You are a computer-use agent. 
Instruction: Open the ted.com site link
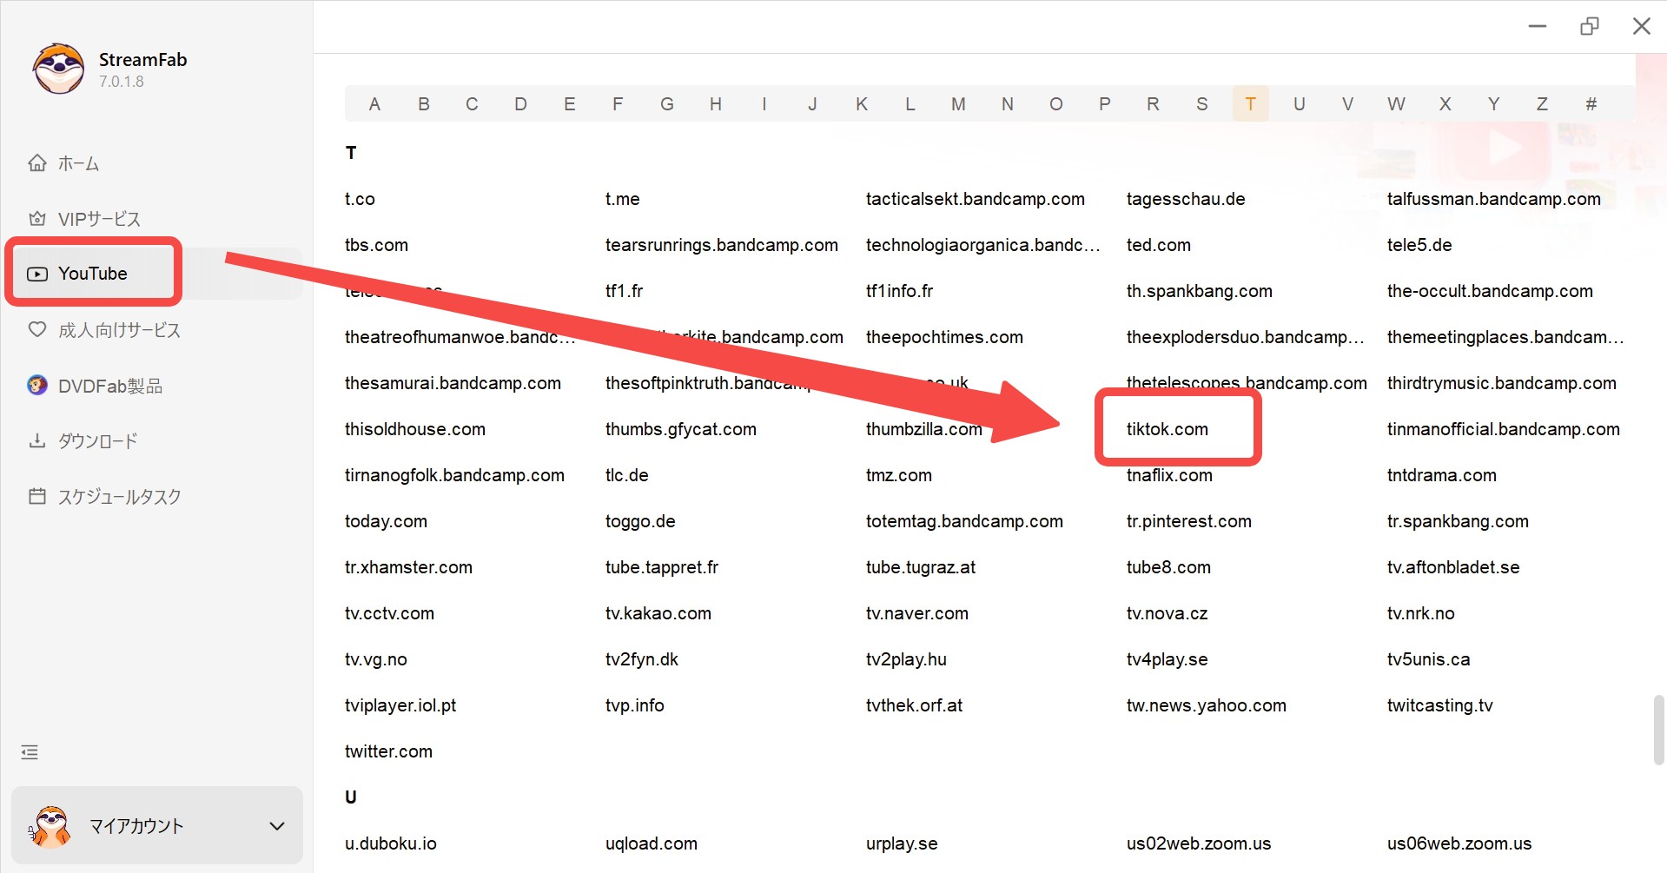tap(1158, 245)
